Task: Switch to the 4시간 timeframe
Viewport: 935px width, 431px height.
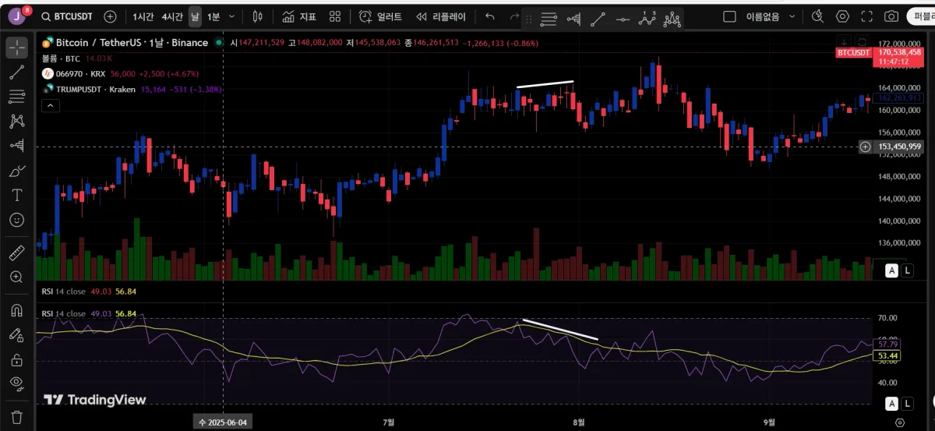Action: 172,16
